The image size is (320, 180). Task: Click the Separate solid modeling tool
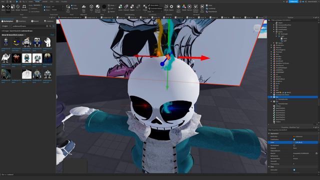tap(138, 8)
